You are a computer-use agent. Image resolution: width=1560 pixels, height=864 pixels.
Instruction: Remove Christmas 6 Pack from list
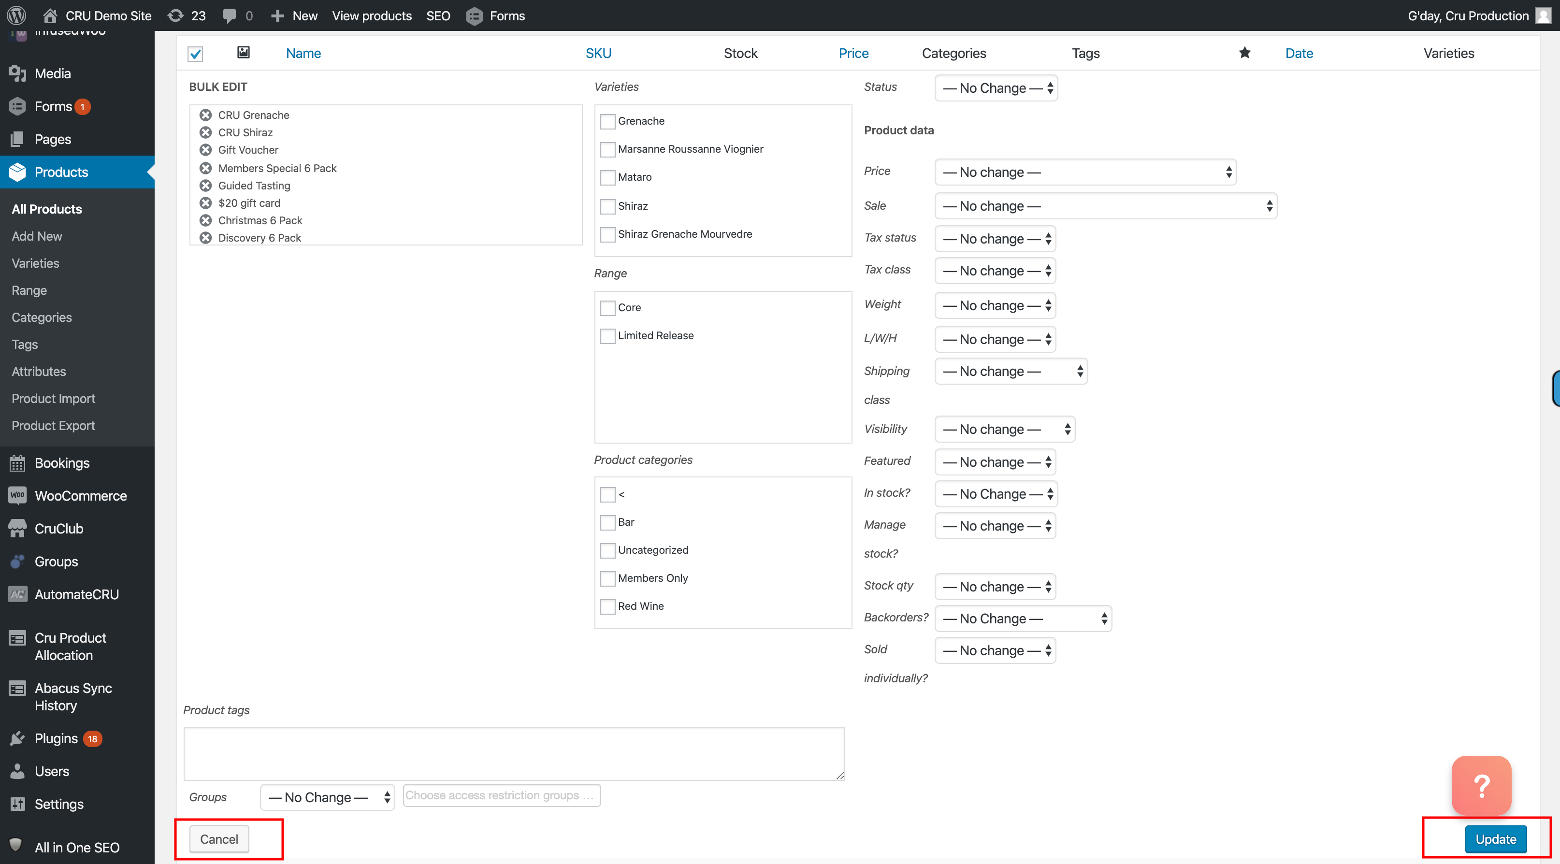[x=206, y=221]
